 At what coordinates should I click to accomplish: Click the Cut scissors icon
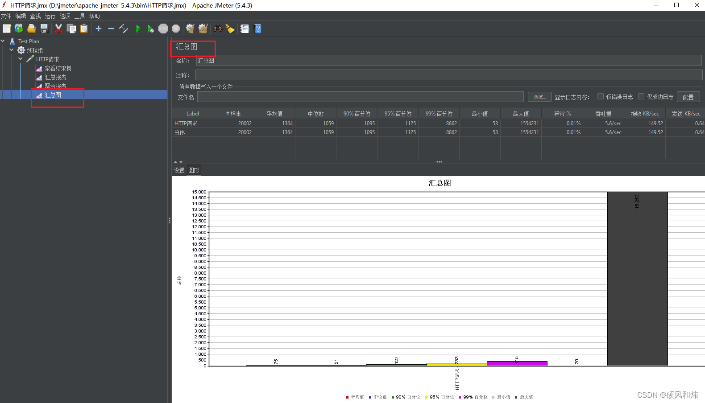pos(58,29)
